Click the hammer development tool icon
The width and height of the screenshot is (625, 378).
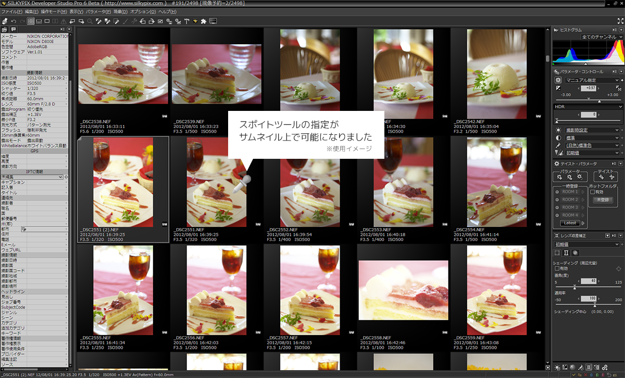(x=186, y=21)
